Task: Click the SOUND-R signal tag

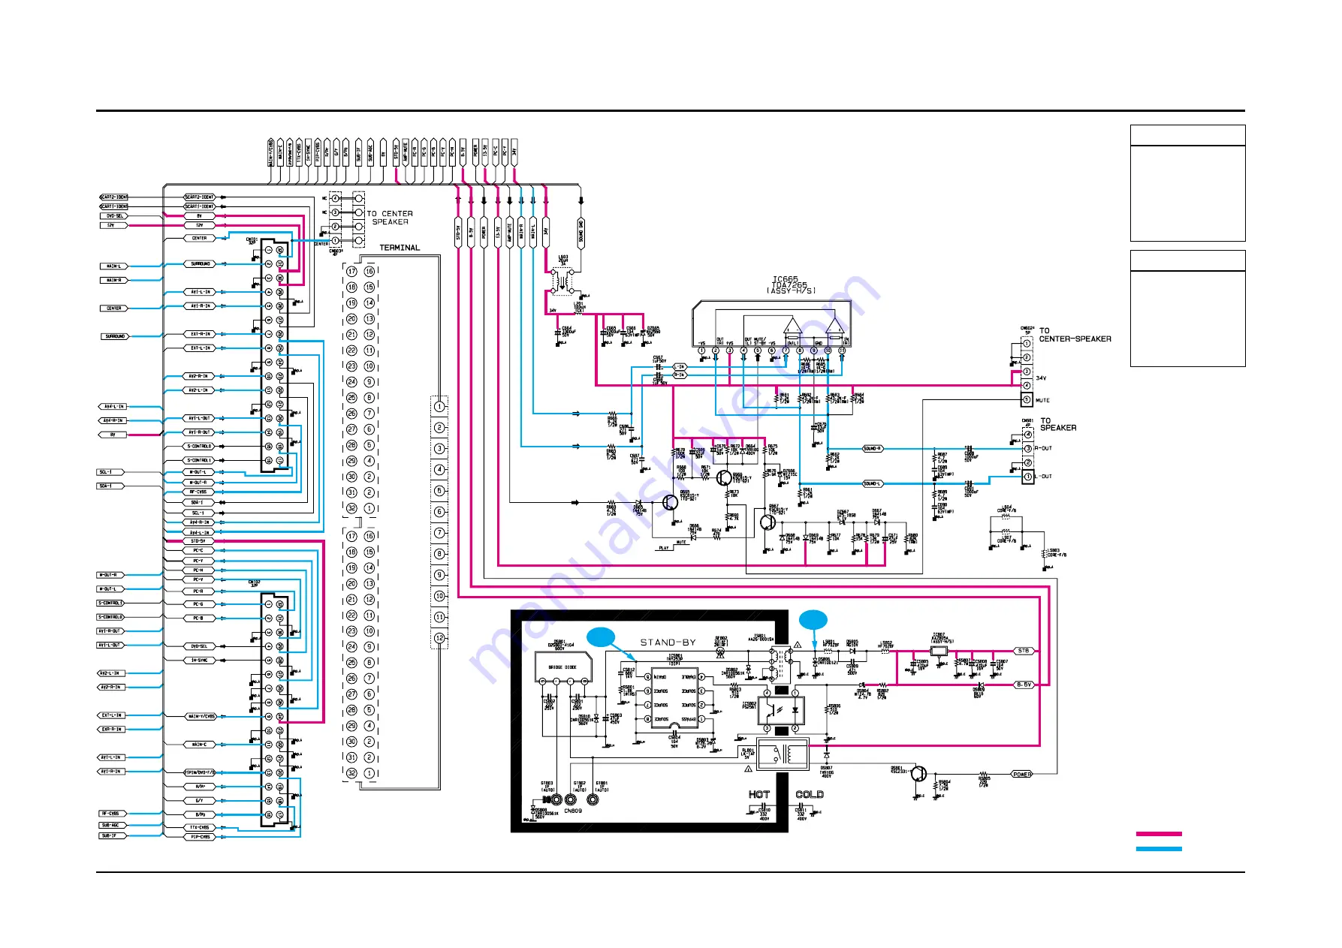Action: 872,449
